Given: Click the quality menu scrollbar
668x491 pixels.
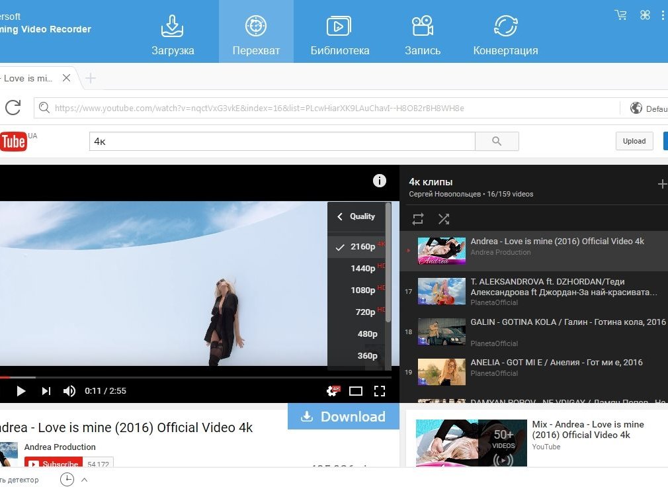Looking at the screenshot, I should click(388, 263).
